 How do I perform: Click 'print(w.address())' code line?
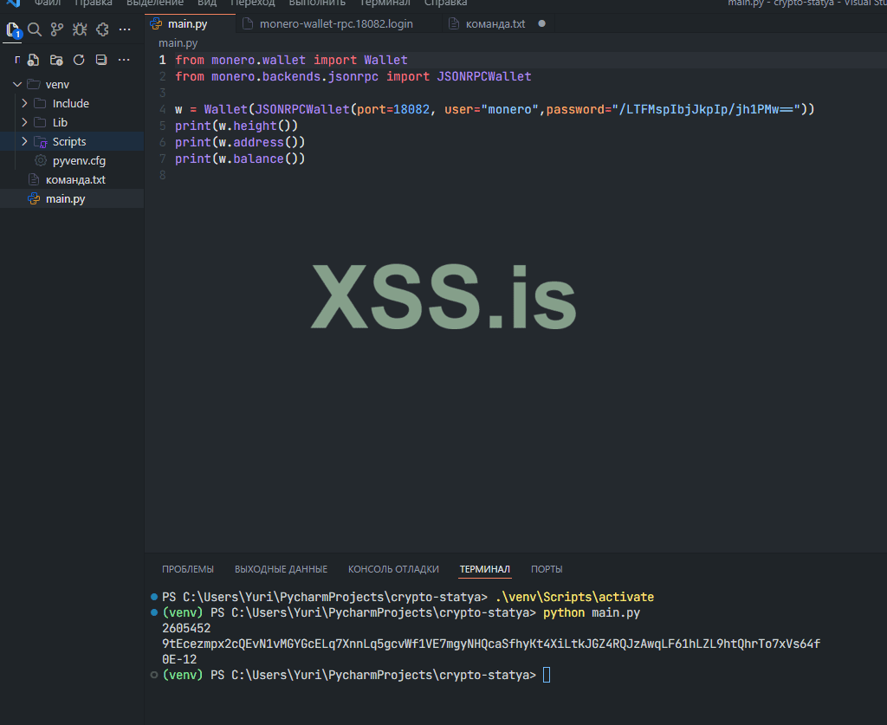[x=240, y=142]
